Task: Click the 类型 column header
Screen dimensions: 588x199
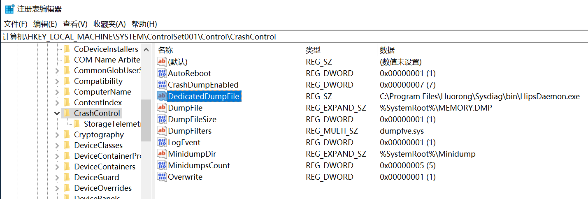Action: (x=313, y=50)
